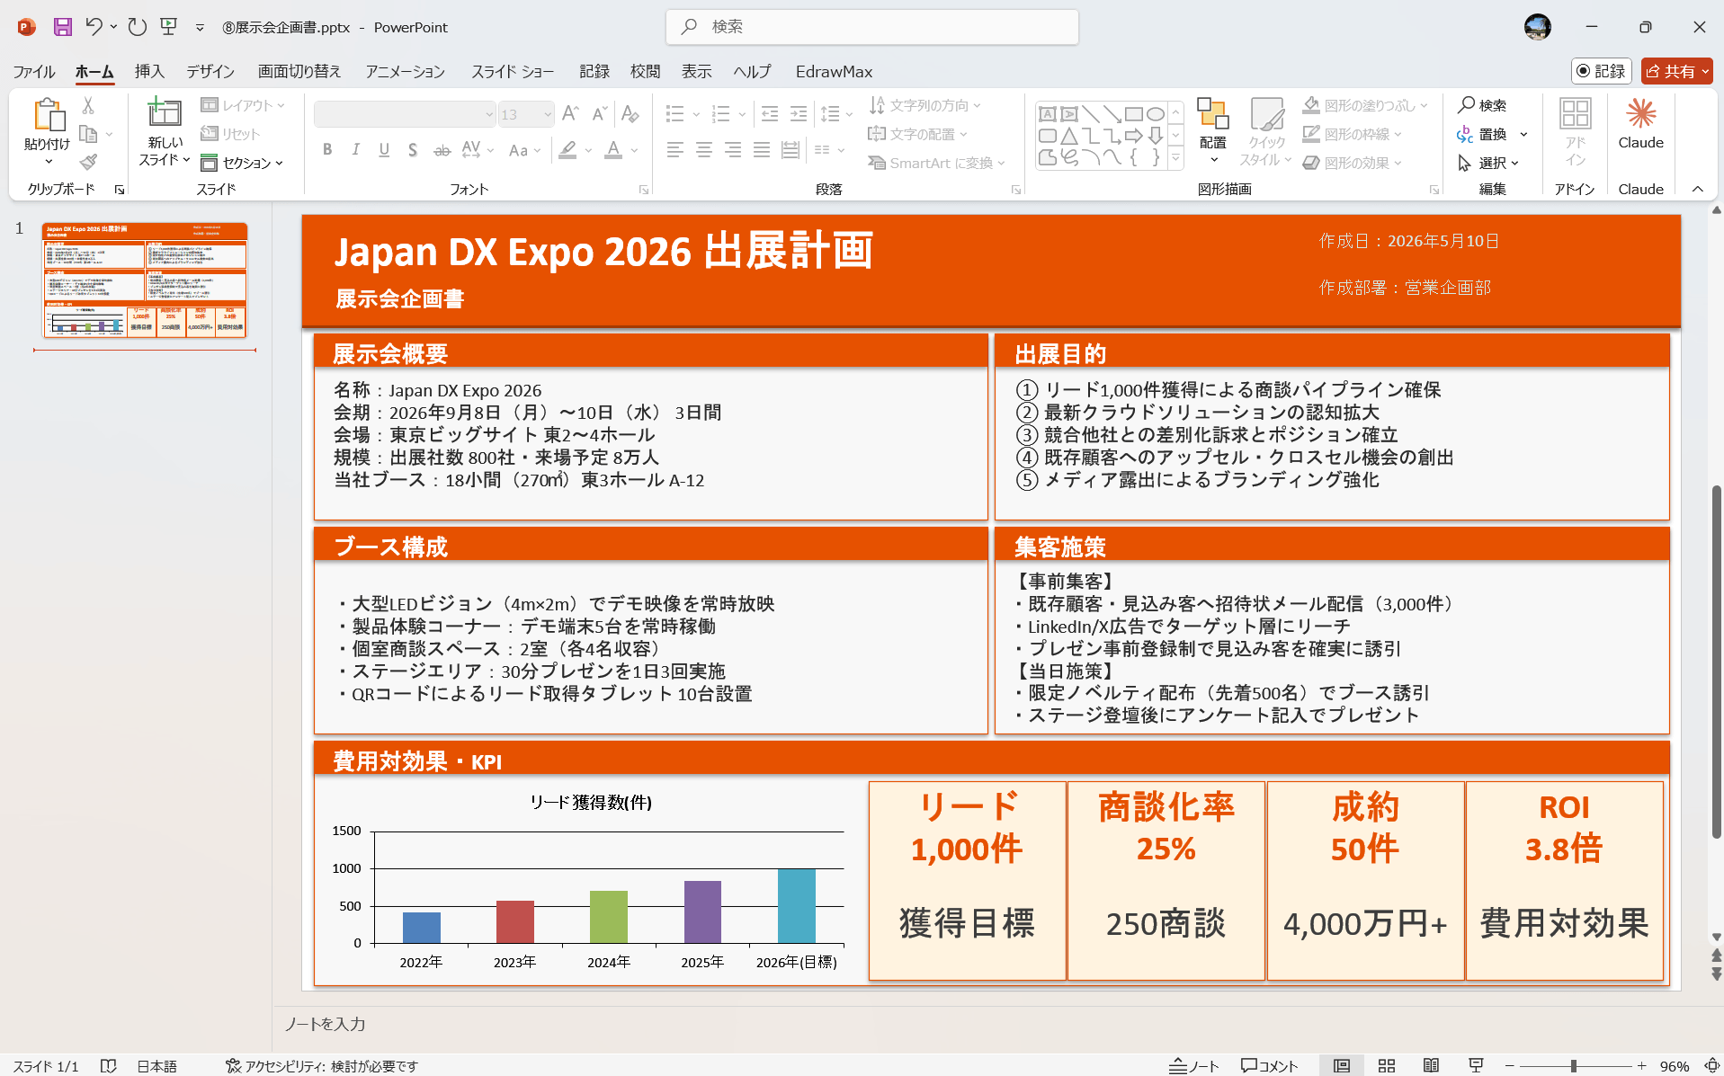Open the Slide Show (スライド ショー) tab
Screen dimensions: 1724x1076
point(513,71)
